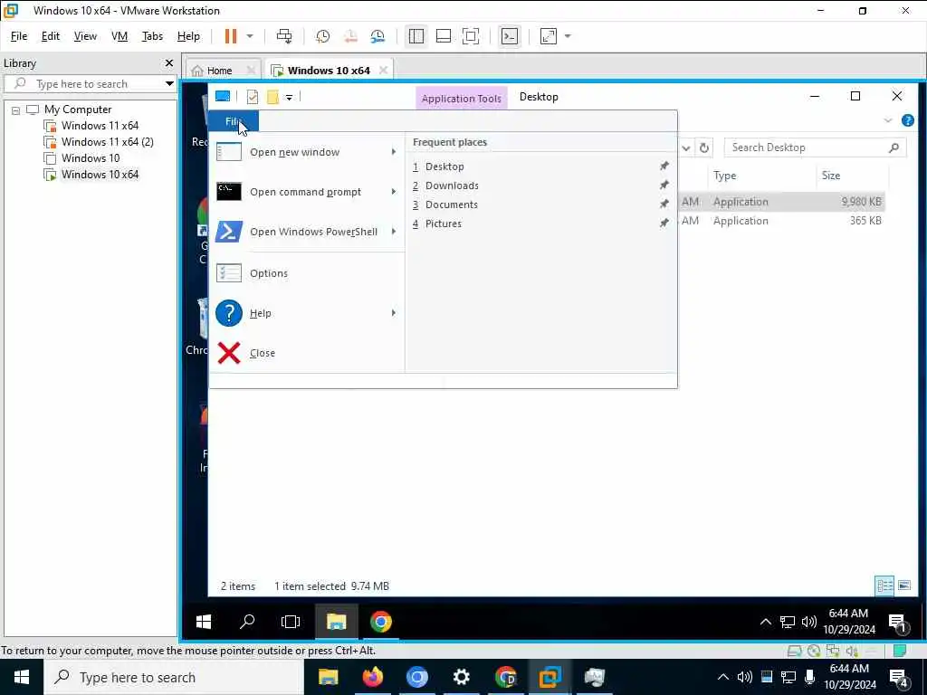Click the Explorer refresh button

click(x=704, y=148)
